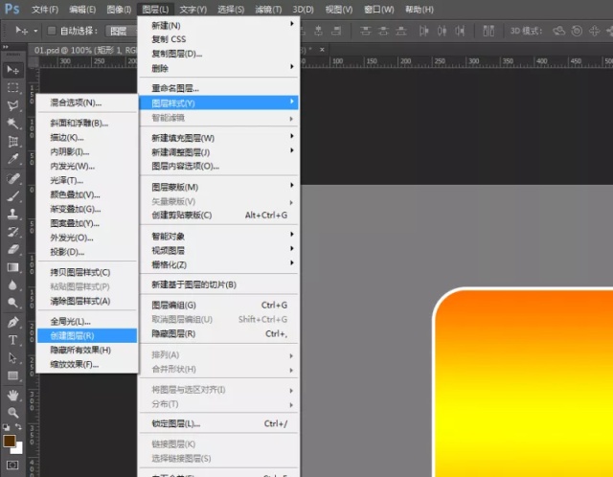Select the Eyedropper tool

point(12,159)
